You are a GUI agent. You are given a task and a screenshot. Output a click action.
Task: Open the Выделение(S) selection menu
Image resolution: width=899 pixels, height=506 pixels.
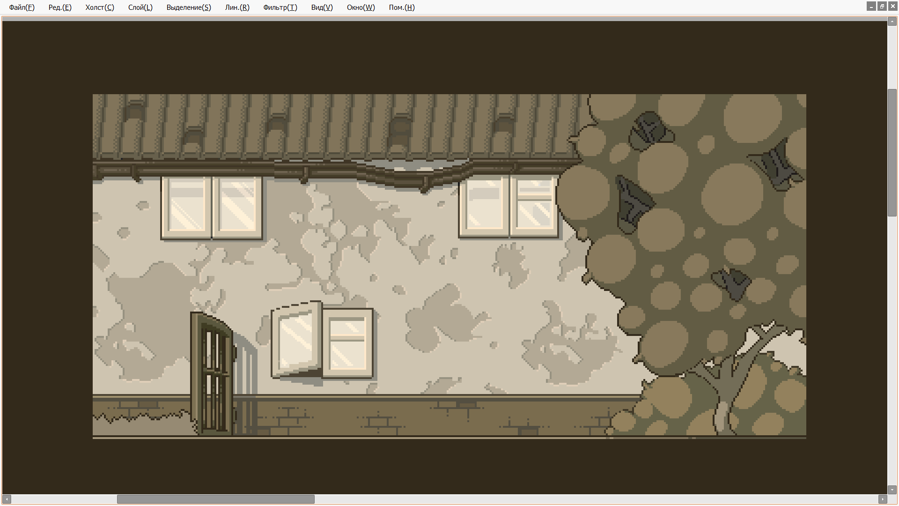(189, 7)
